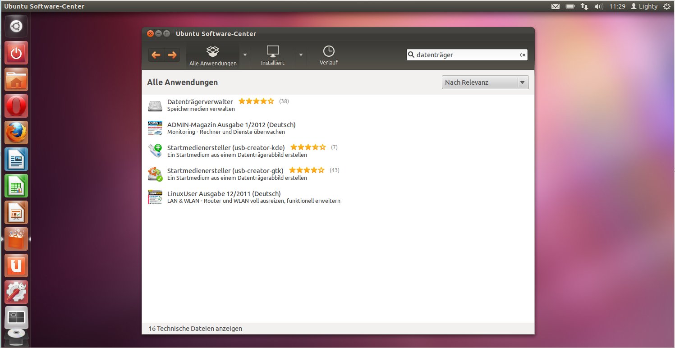Open LibreOffice Impress from the launcher
The width and height of the screenshot is (675, 348).
(16, 212)
